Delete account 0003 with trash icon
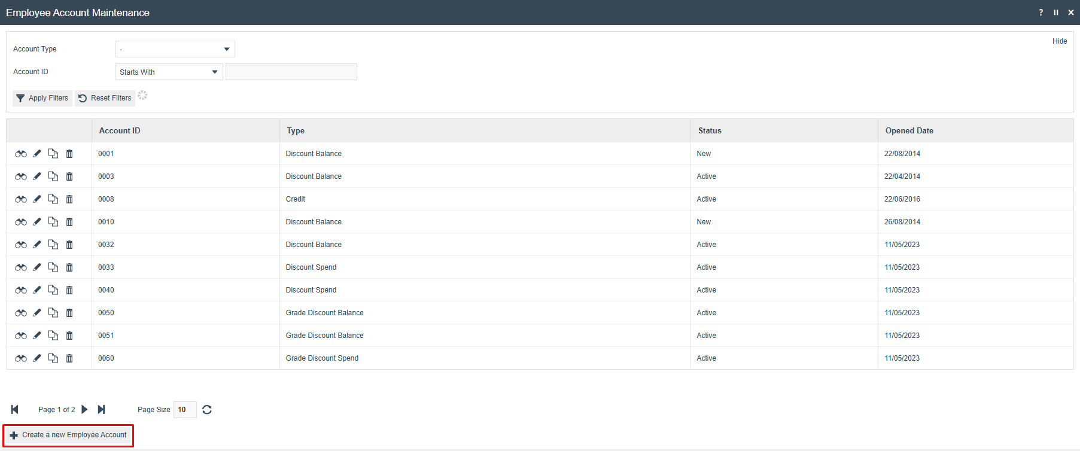 coord(69,176)
